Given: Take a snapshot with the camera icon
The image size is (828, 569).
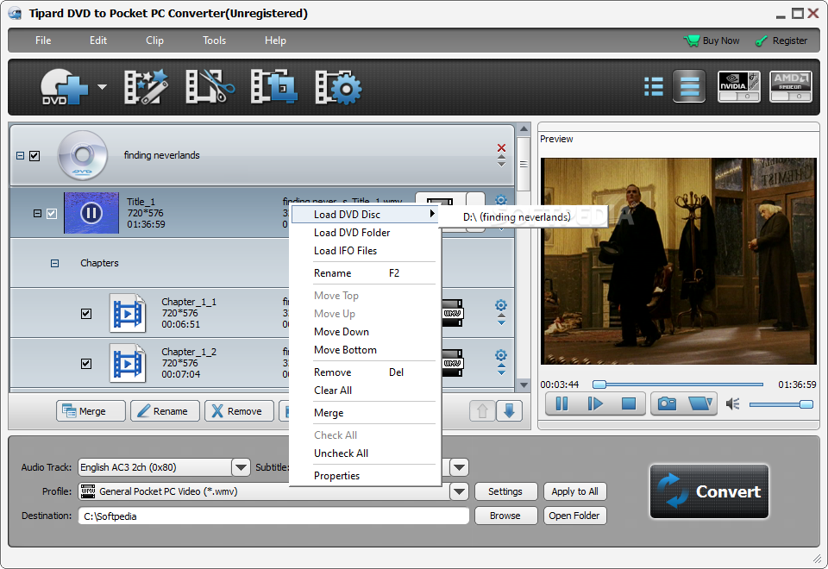Looking at the screenshot, I should coord(667,404).
